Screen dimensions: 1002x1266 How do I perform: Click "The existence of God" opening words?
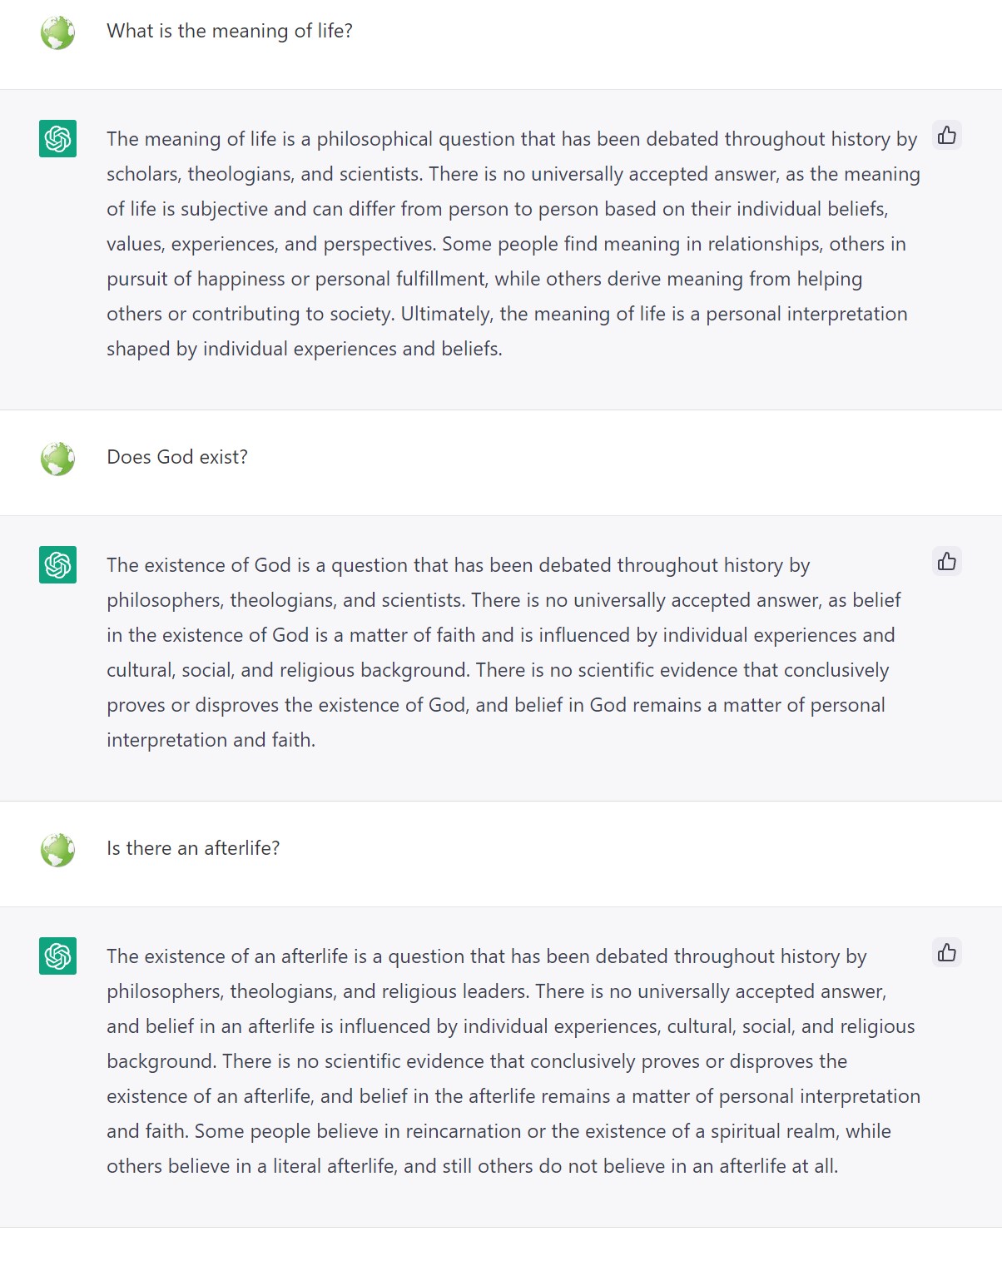pos(199,565)
